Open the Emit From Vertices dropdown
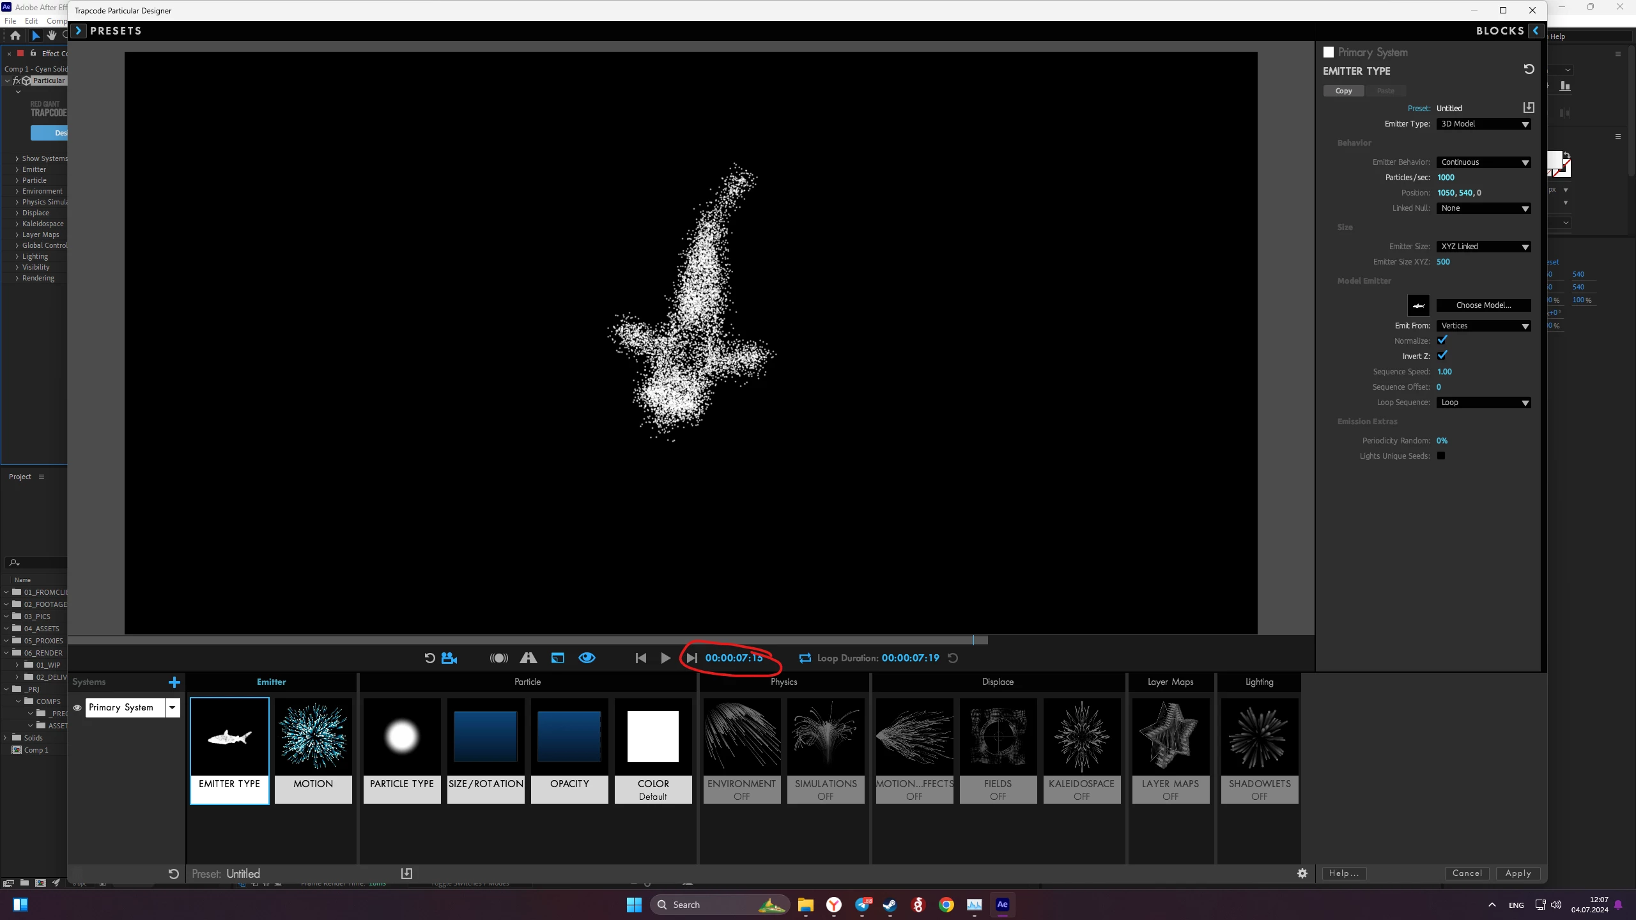The width and height of the screenshot is (1636, 920). pyautogui.click(x=1483, y=326)
